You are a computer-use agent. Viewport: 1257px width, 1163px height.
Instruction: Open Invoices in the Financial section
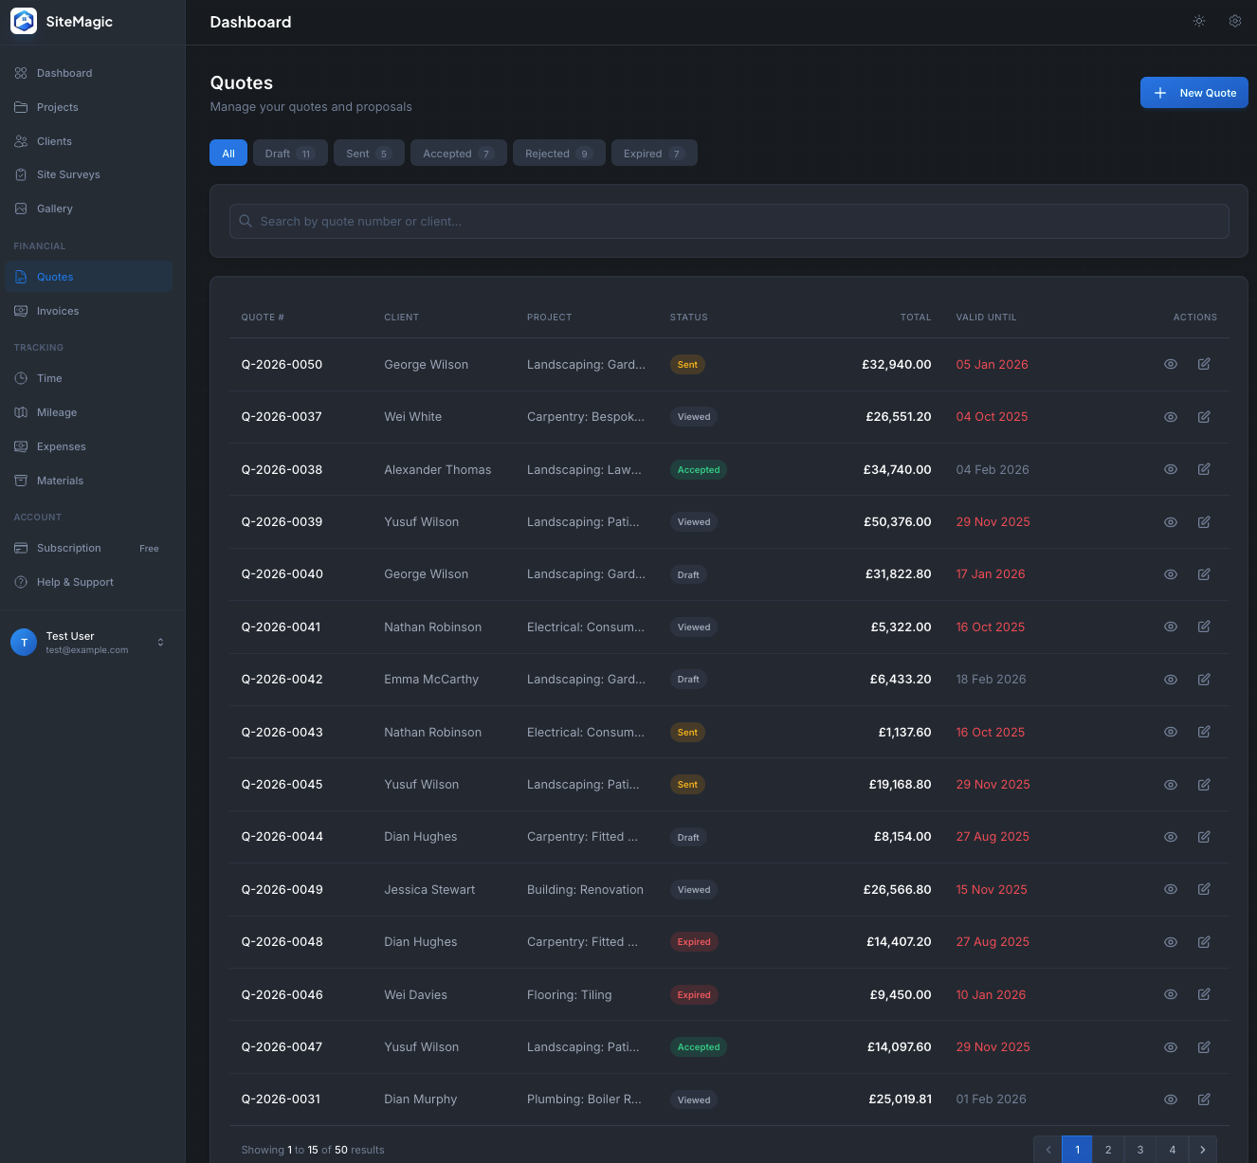point(58,311)
